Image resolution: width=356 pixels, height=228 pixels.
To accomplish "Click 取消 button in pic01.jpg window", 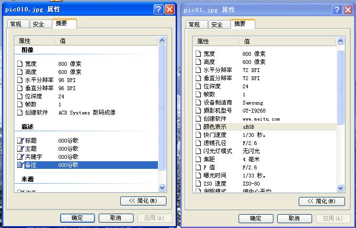I will tap(294, 218).
